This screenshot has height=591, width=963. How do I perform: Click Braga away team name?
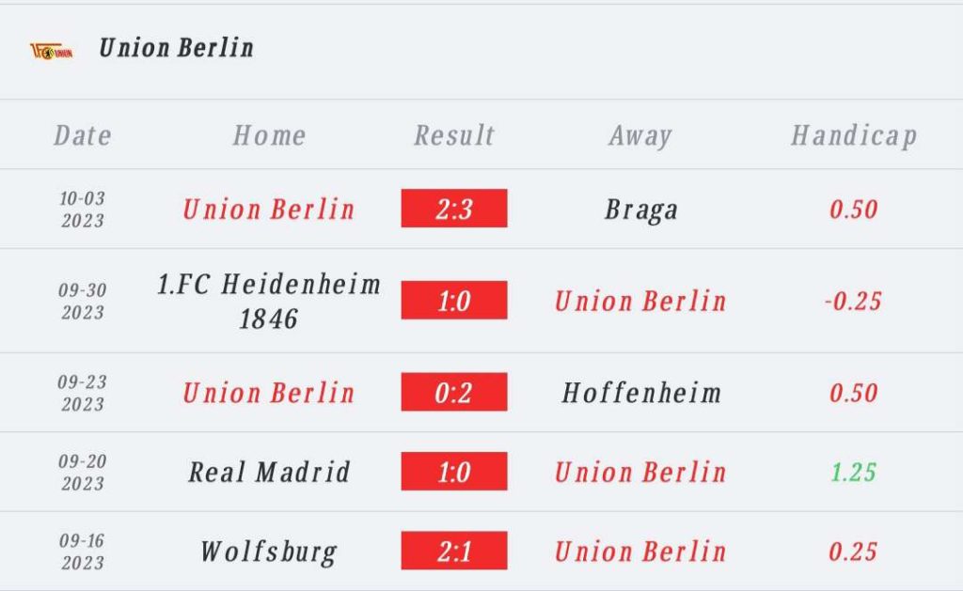click(x=641, y=210)
